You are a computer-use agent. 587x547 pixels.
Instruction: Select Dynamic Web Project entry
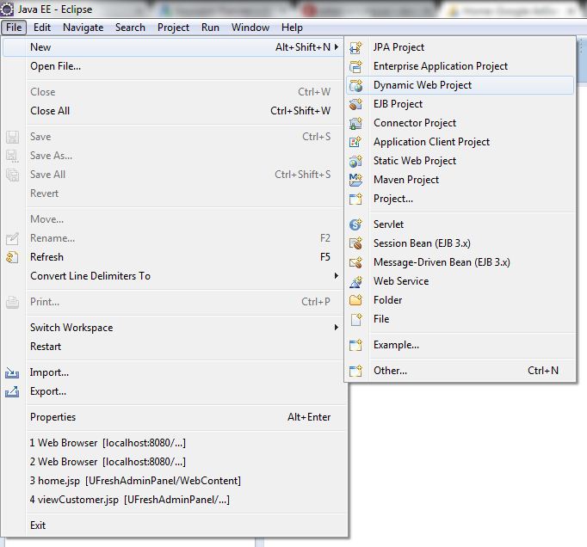pos(460,85)
